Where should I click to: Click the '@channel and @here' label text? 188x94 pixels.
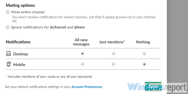(67, 27)
